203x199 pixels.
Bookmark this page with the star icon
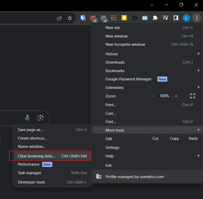(x=70, y=18)
